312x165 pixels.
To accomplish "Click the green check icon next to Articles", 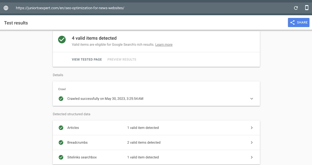I will tap(61, 128).
